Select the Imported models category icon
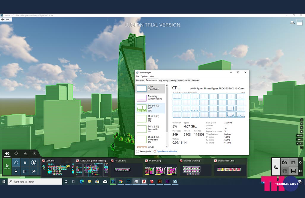The image size is (305, 198). pos(16,162)
